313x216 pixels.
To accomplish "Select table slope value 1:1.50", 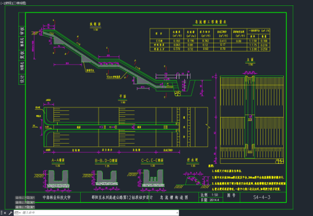I will (252, 41).
